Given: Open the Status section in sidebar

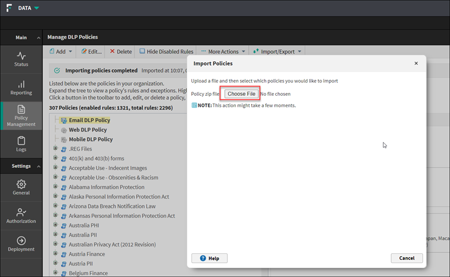Looking at the screenshot, I should pyautogui.click(x=21, y=59).
